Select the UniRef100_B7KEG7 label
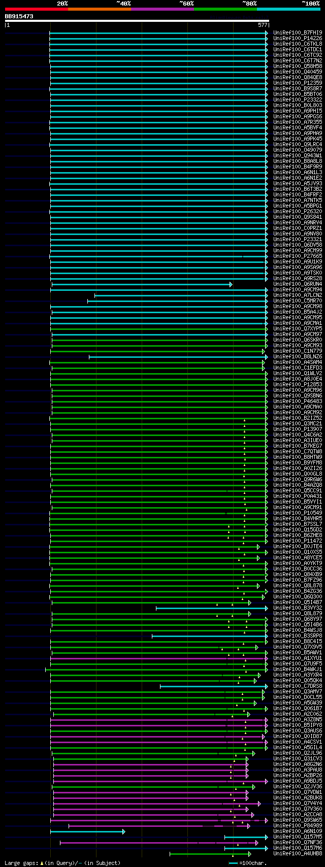The height and width of the screenshot is (867, 325). tap(298, 446)
